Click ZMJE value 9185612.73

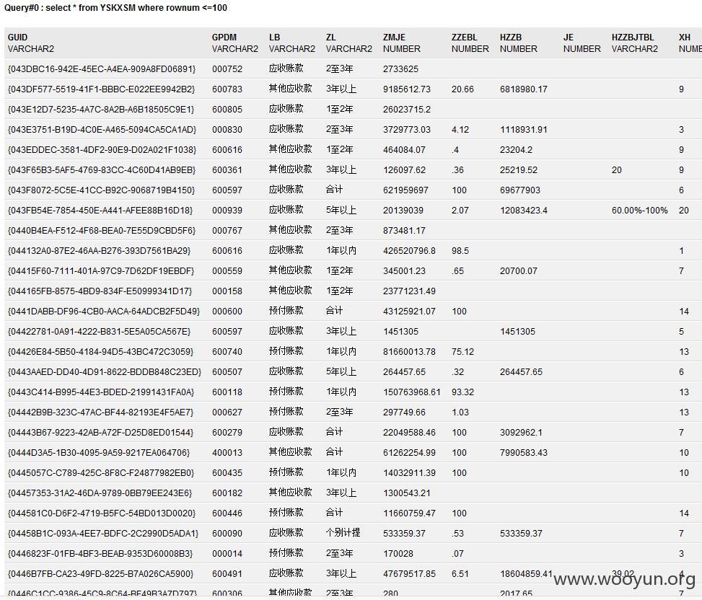click(x=406, y=89)
